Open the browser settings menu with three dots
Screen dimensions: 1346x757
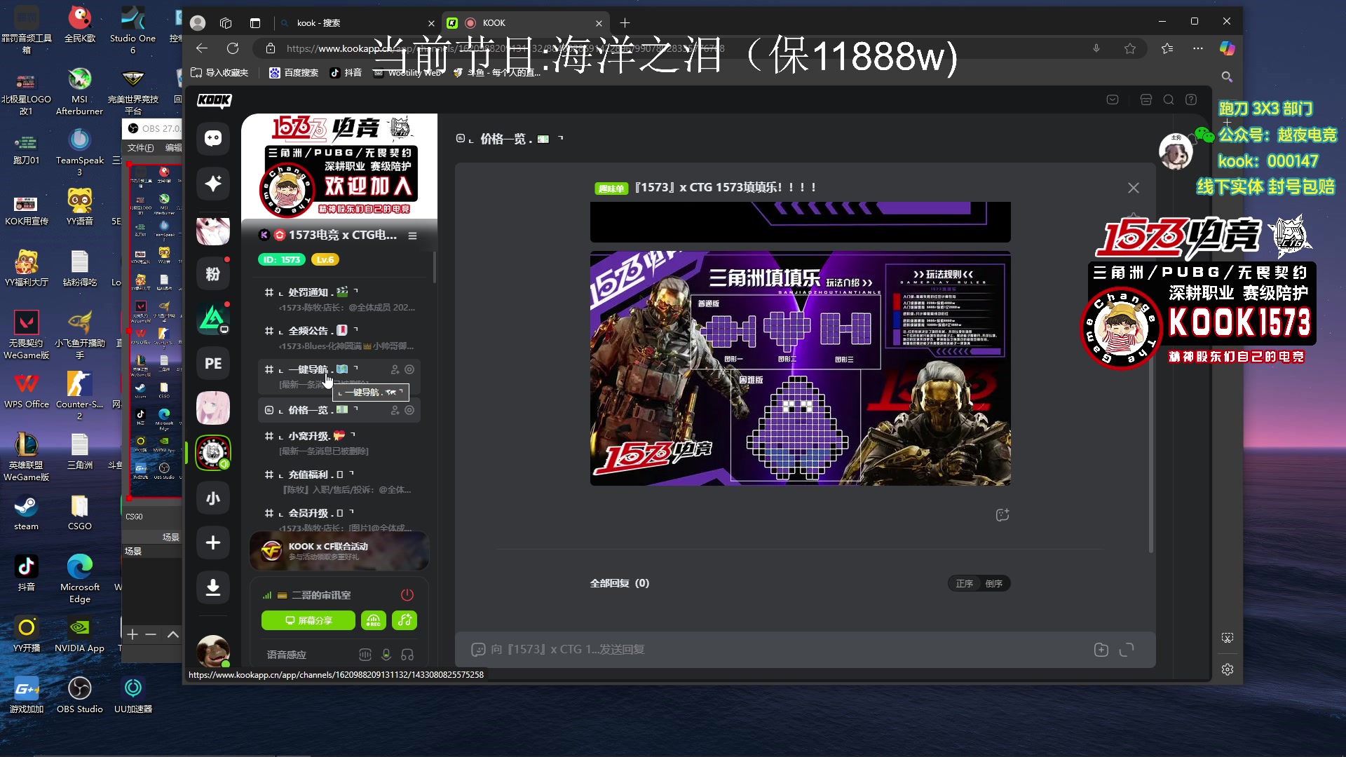(1198, 48)
